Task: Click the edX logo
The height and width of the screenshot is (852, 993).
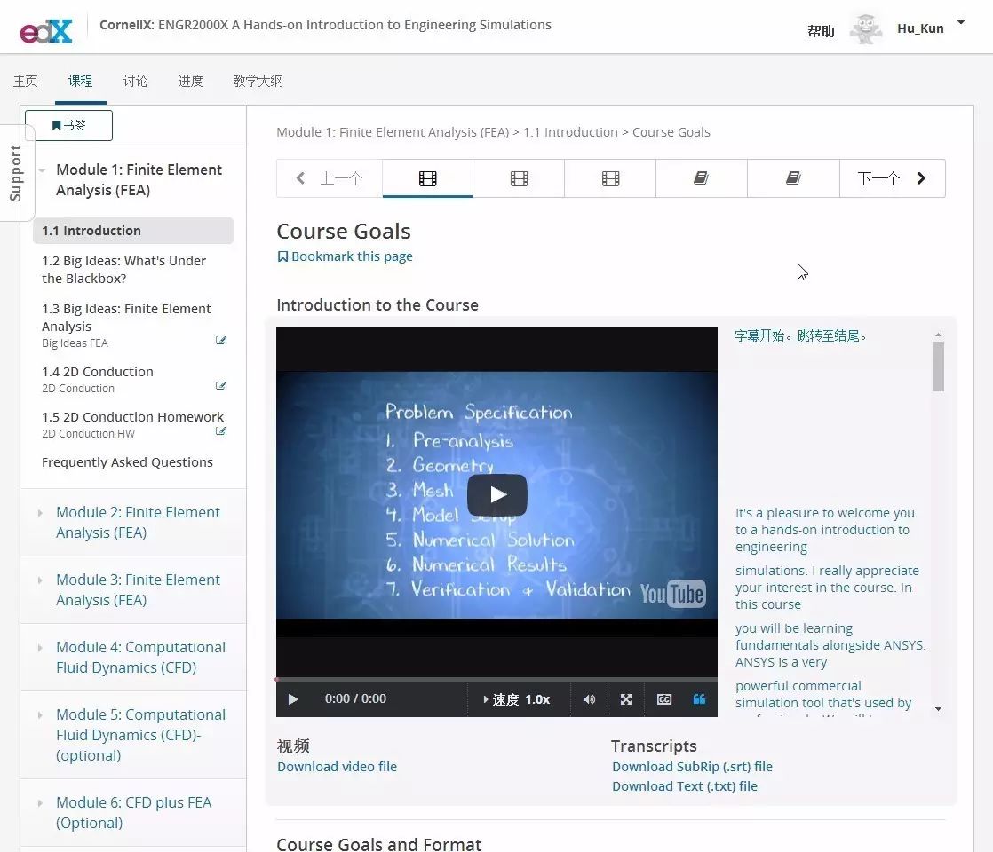Action: coord(46,30)
